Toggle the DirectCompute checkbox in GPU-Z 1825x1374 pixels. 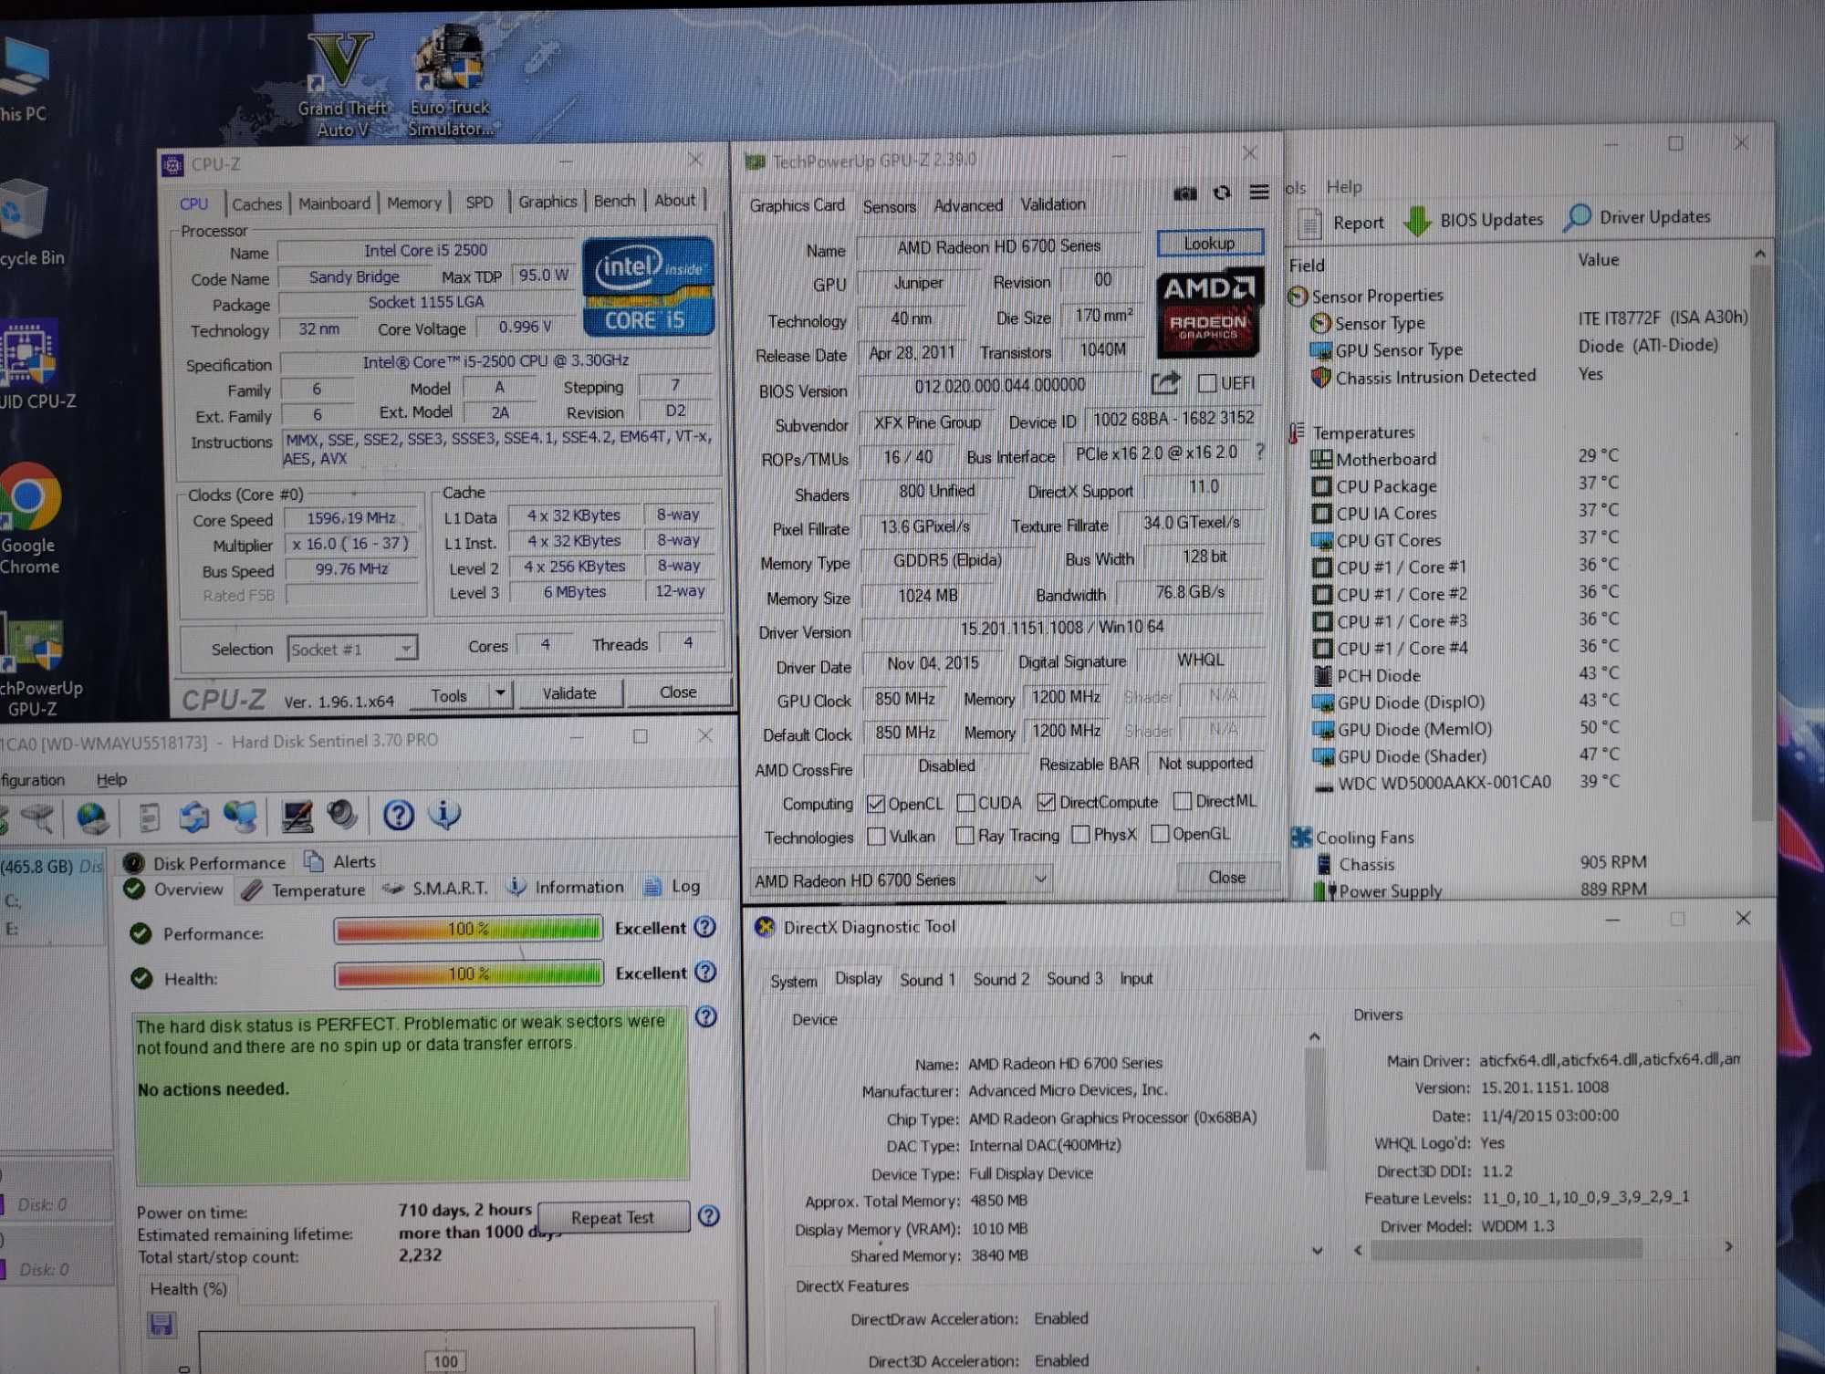(1047, 802)
